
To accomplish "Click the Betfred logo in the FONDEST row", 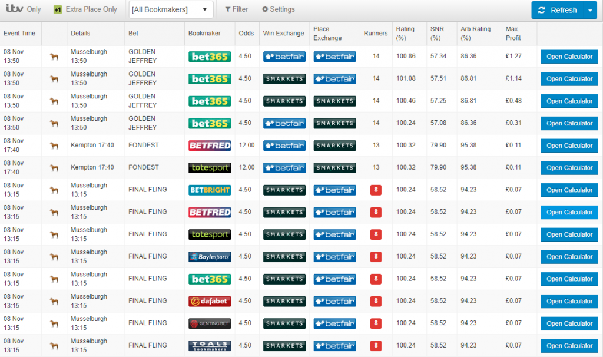I will [x=209, y=145].
